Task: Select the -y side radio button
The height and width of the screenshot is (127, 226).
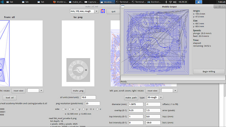Action: coord(84,109)
